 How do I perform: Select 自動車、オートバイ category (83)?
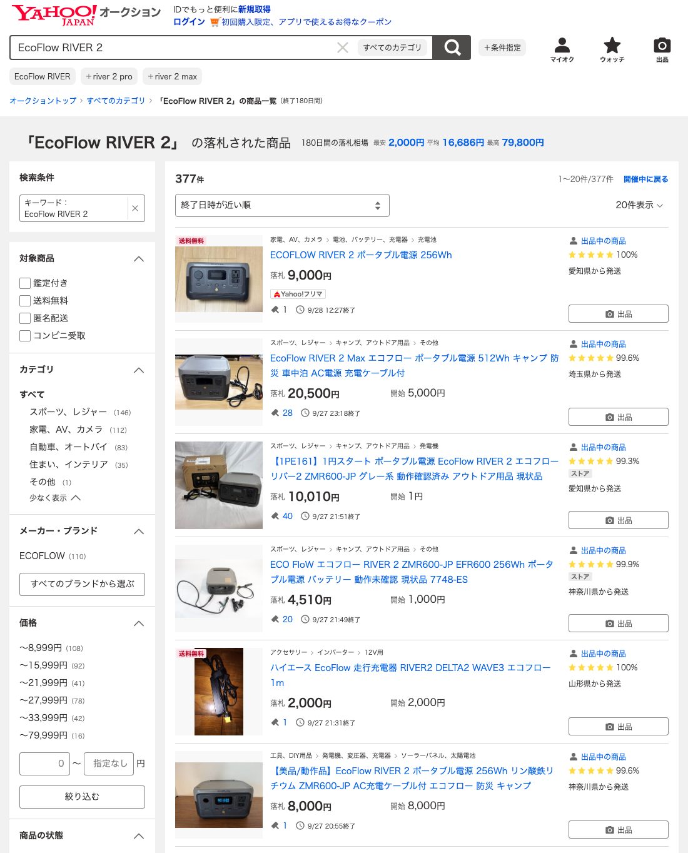click(78, 447)
